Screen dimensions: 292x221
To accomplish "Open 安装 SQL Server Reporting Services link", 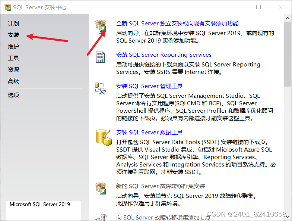I will tap(164, 55).
